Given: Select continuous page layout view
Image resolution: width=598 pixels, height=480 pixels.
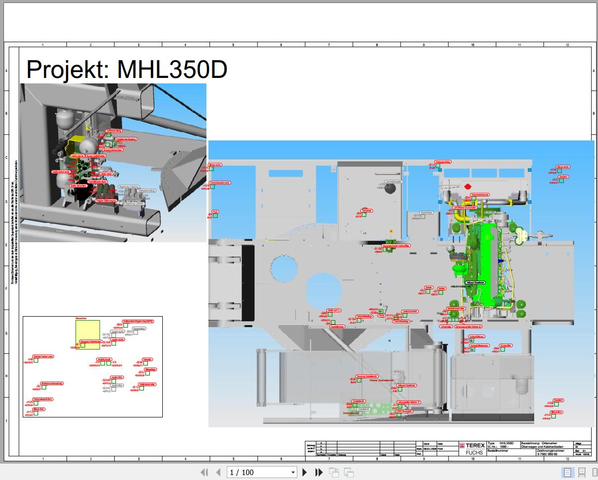Looking at the screenshot, I should [x=582, y=473].
